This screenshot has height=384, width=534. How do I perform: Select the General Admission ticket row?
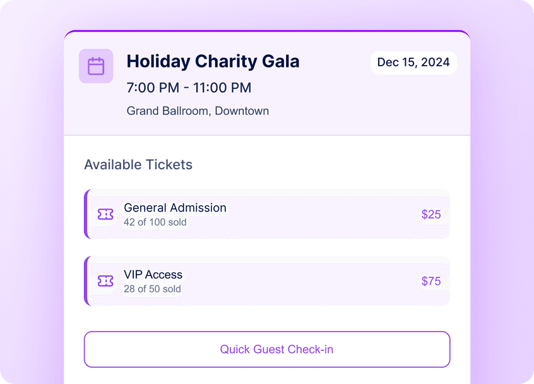pyautogui.click(x=267, y=214)
